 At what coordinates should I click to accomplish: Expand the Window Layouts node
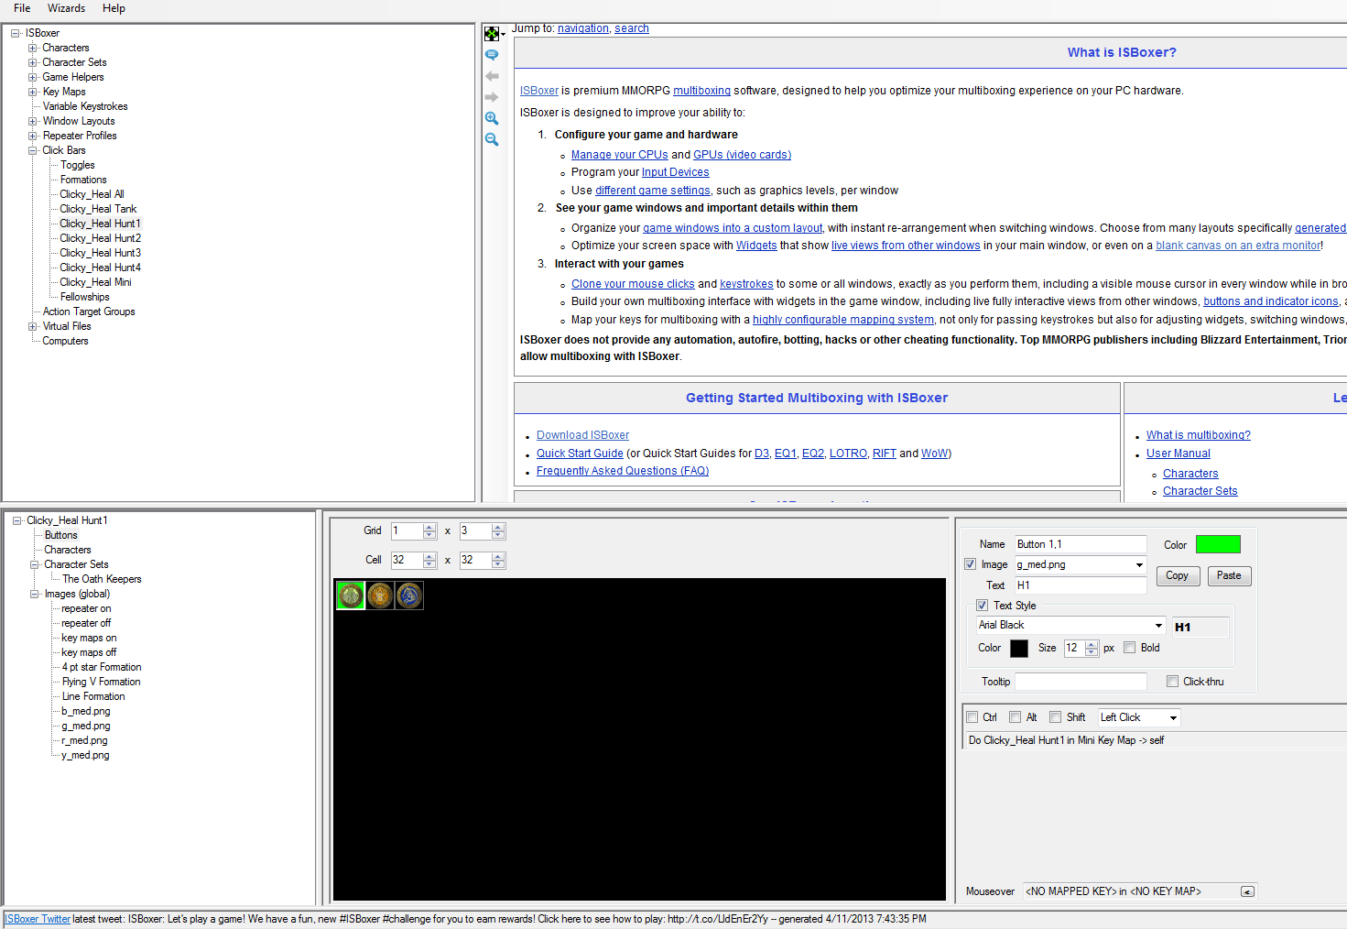[33, 121]
